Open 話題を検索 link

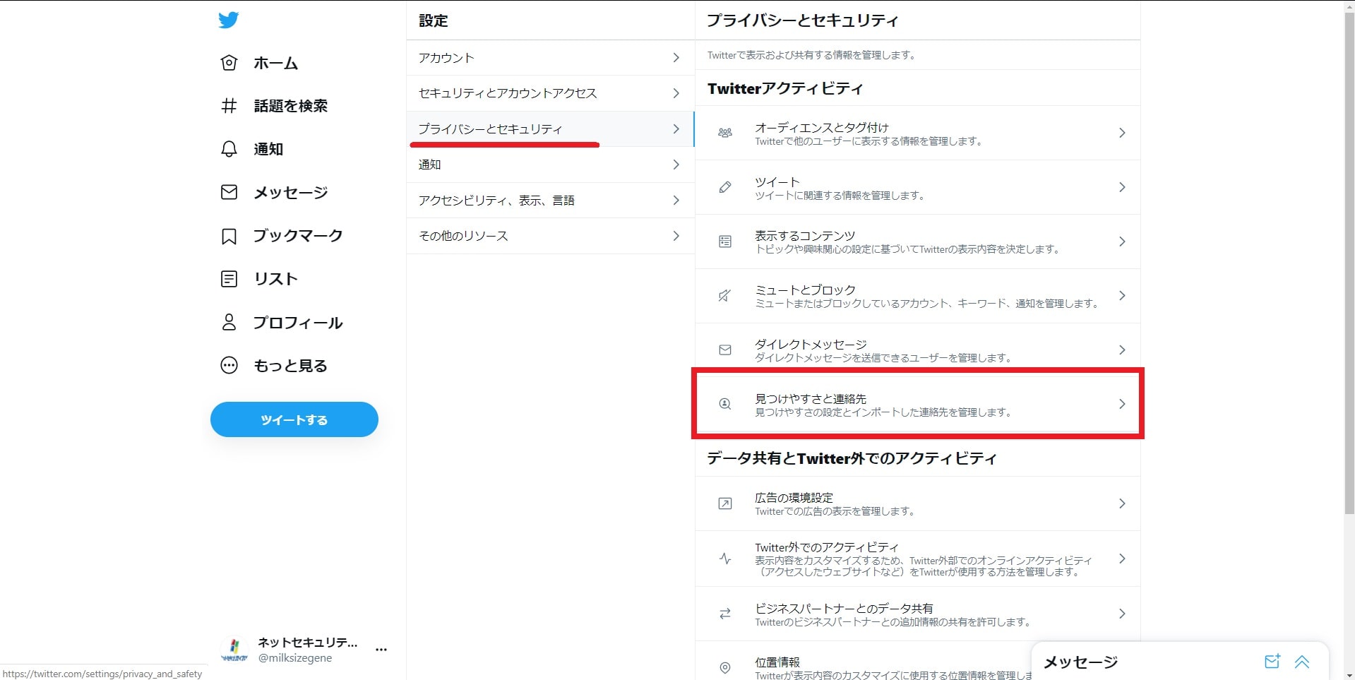pos(290,106)
